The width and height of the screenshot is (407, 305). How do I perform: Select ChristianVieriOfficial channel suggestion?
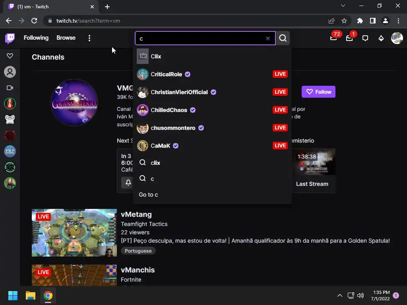tap(212, 92)
